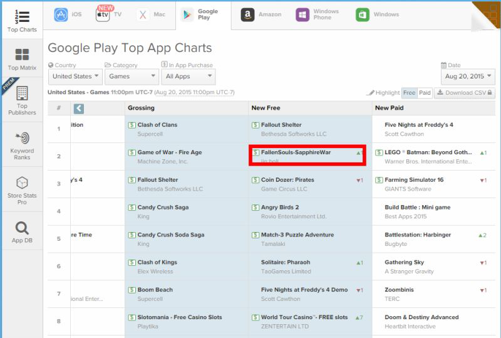This screenshot has width=501, height=338.
Task: Switch to the Amazon tab
Action: [261, 14]
